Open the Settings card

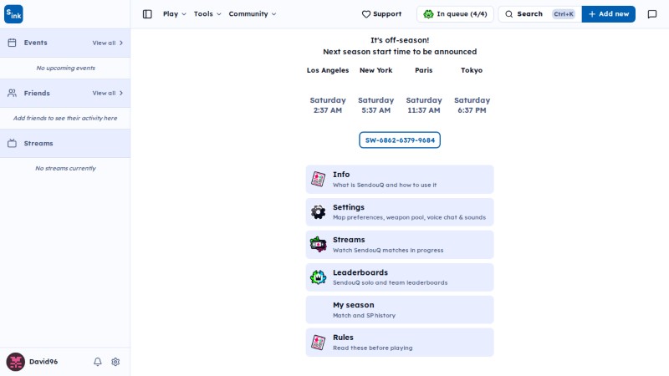[400, 212]
